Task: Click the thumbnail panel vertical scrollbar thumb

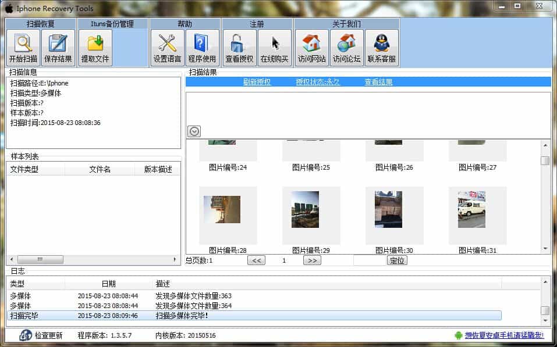Action: pos(545,161)
